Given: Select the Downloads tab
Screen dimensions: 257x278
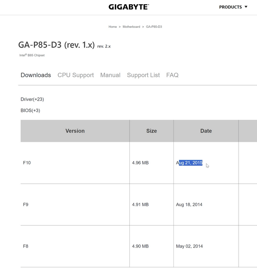Looking at the screenshot, I should click(36, 75).
